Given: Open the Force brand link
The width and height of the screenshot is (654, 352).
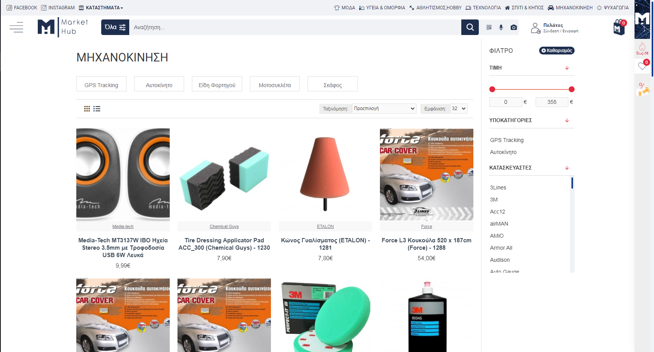Looking at the screenshot, I should click(x=427, y=226).
